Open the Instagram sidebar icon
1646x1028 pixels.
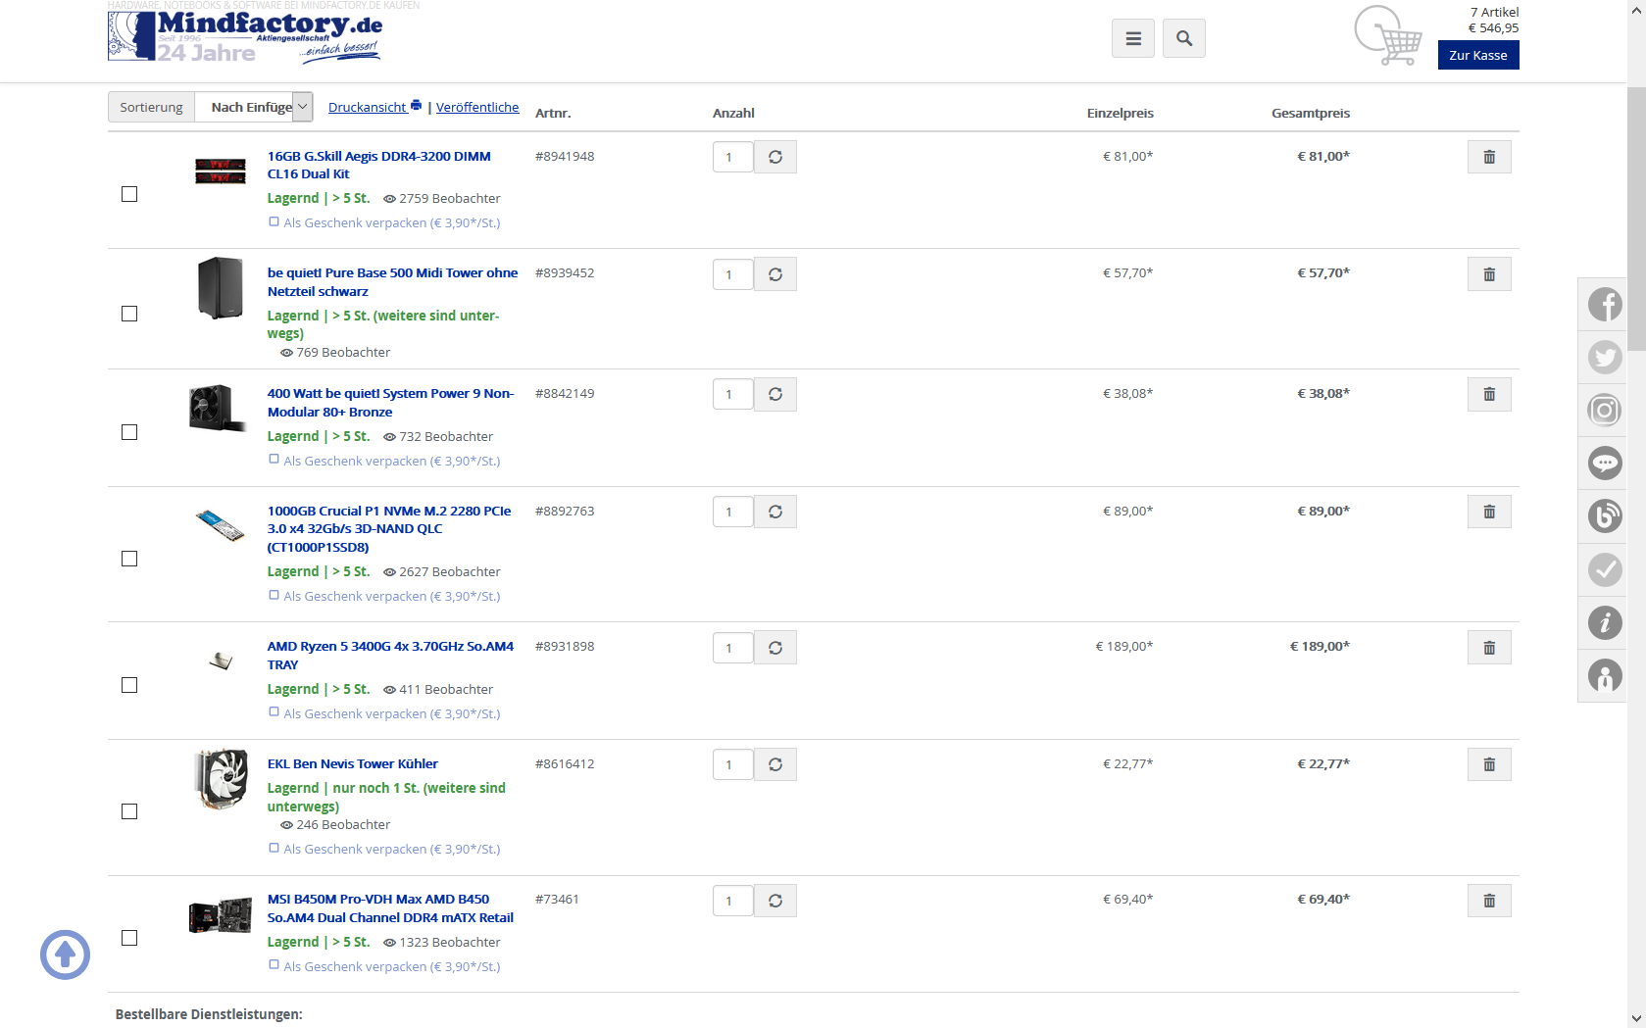point(1605,411)
